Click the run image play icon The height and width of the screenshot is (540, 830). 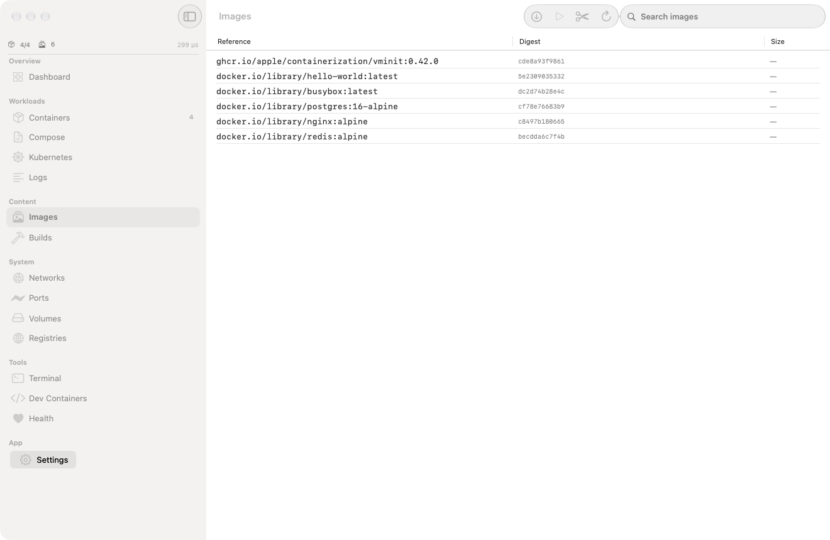559,17
